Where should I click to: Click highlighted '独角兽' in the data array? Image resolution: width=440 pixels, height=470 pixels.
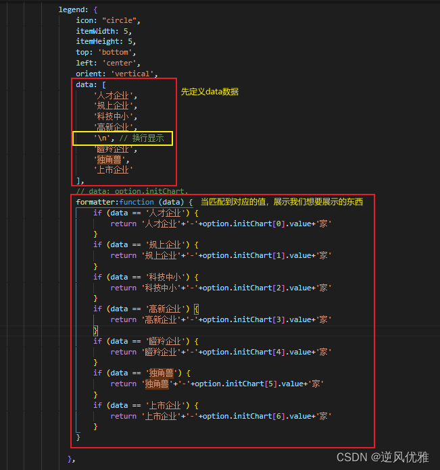109,159
